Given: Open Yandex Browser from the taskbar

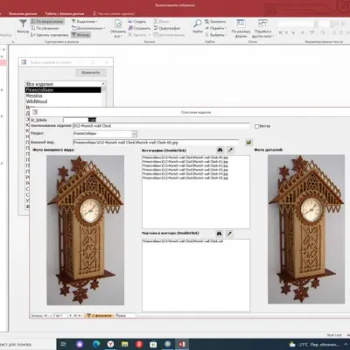Looking at the screenshot, I should point(110,344).
